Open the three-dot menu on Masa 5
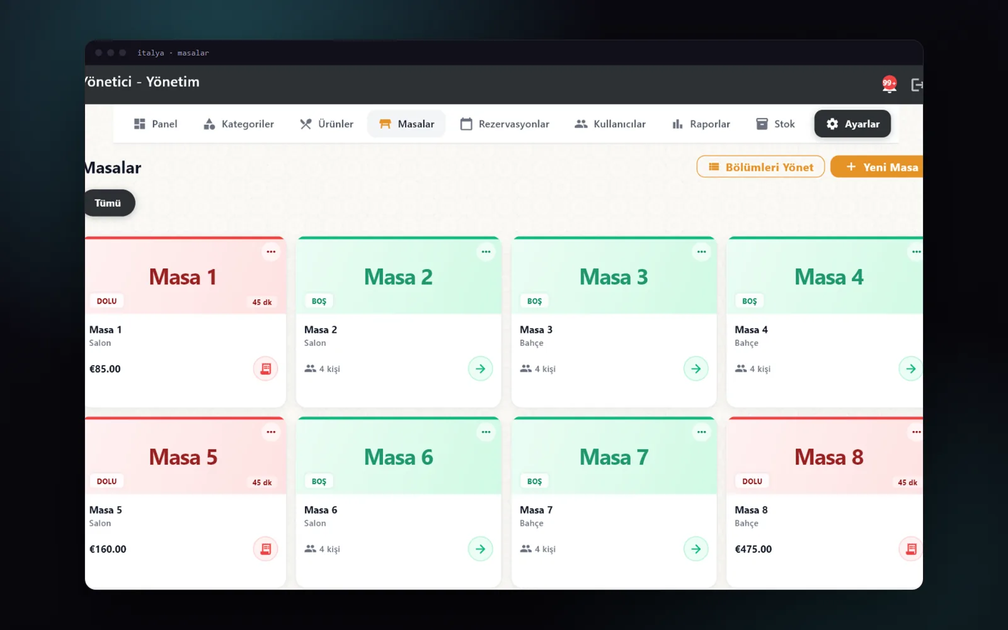1008x630 pixels. (271, 432)
